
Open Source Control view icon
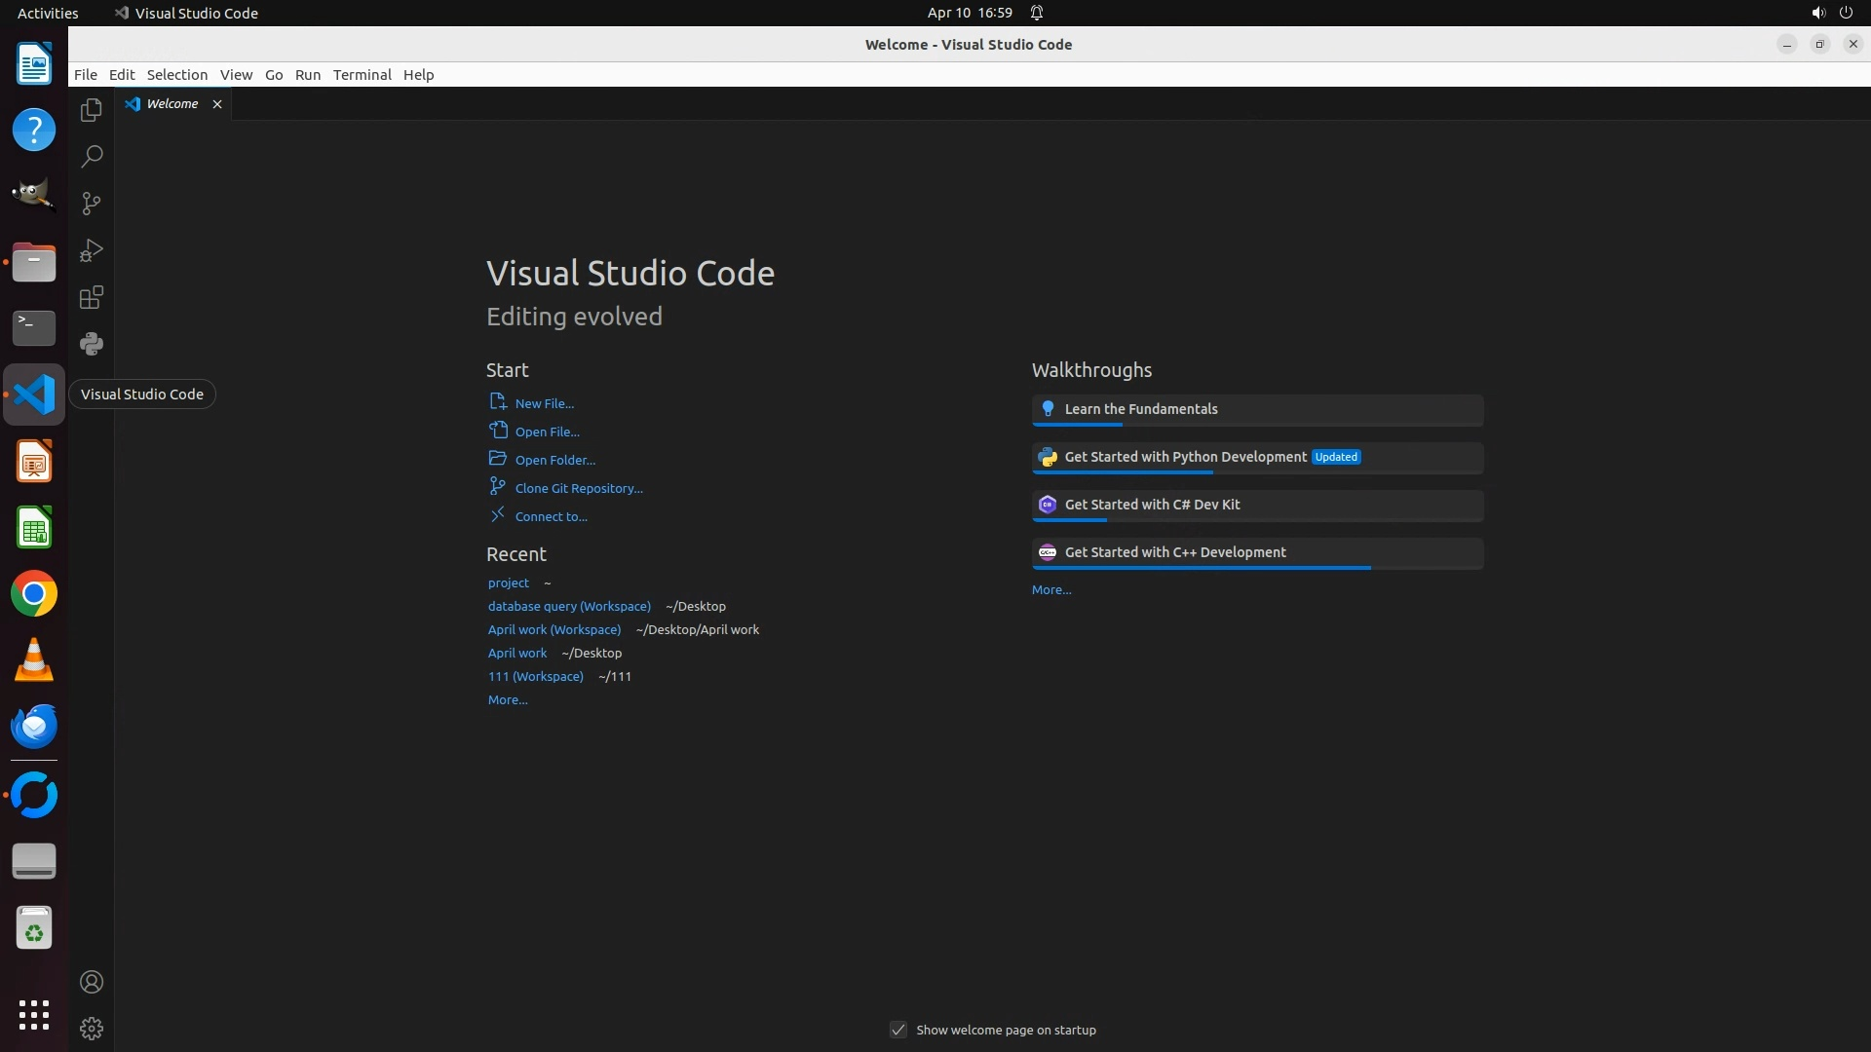[x=92, y=204]
